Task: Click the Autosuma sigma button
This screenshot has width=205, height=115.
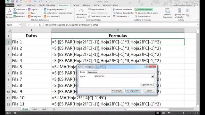Action: (x=19, y=9)
